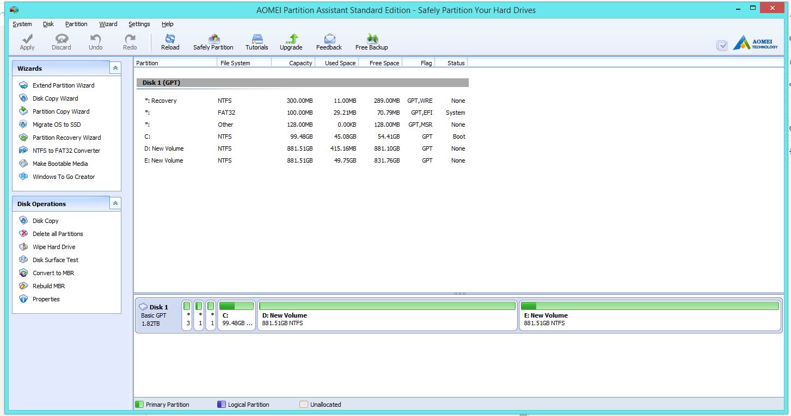Open the Help menu
Image resolution: width=791 pixels, height=416 pixels.
[168, 24]
